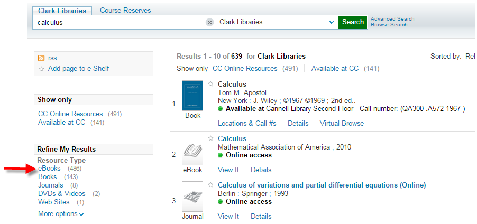Star the first Calculus result by Apostol
This screenshot has height=224, width=477.
[210, 84]
